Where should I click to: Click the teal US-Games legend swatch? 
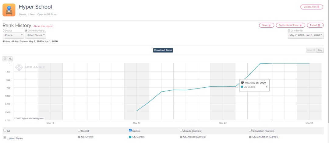click(130, 137)
